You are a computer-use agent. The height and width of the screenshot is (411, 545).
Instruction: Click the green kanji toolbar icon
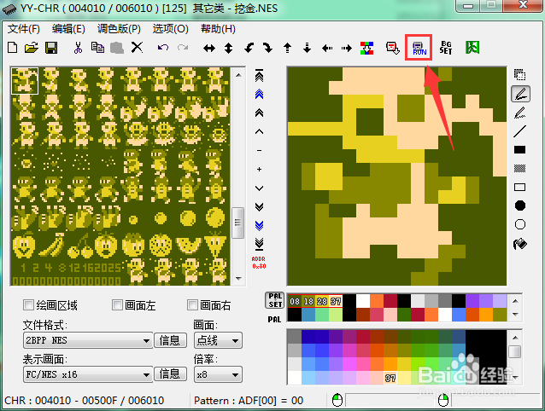[x=472, y=48]
